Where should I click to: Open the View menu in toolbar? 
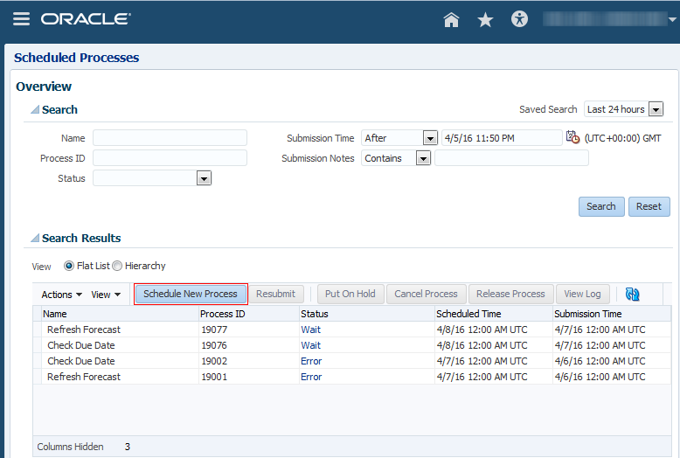[x=106, y=295]
